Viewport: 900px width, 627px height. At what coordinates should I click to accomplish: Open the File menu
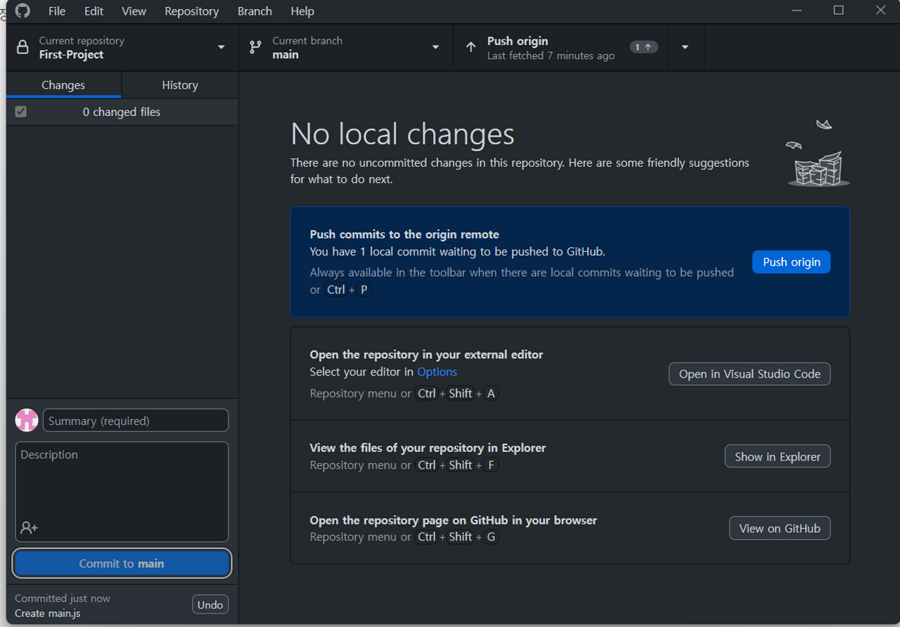pos(57,11)
